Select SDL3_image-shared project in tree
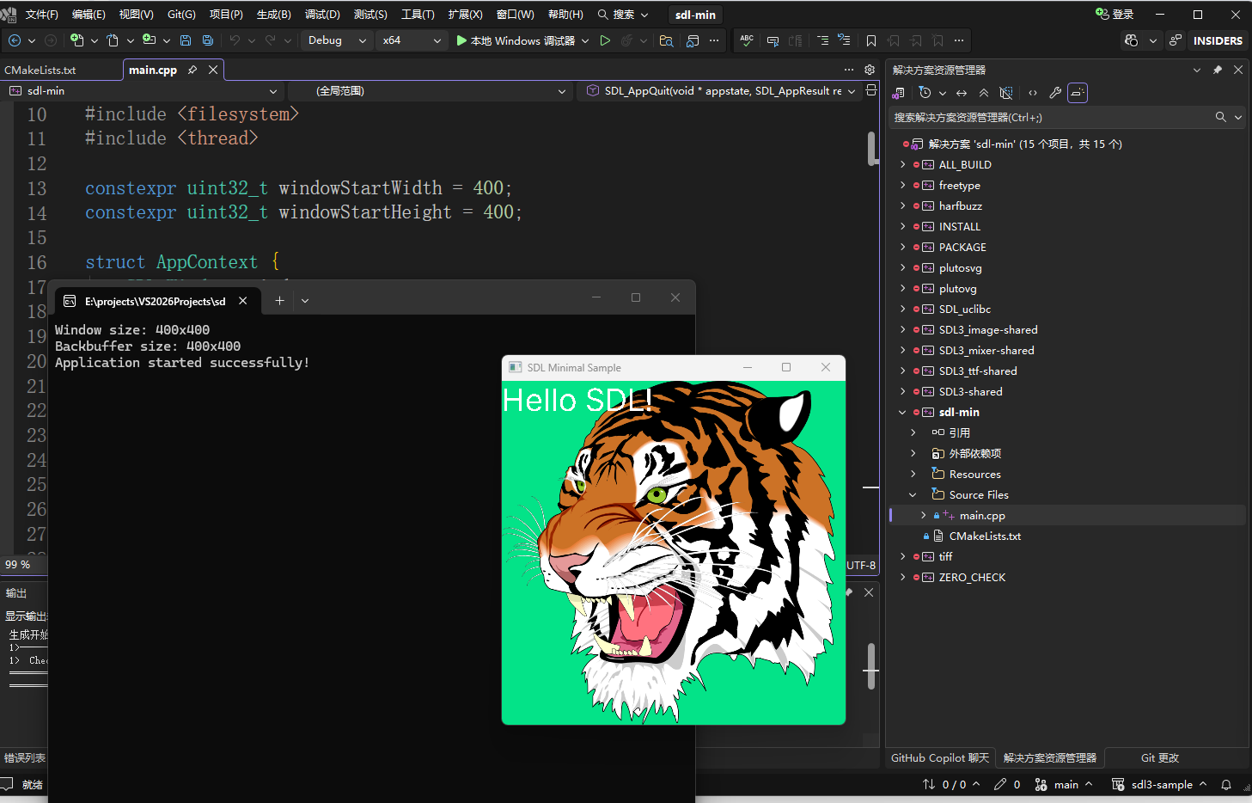The height and width of the screenshot is (803, 1252). click(988, 329)
